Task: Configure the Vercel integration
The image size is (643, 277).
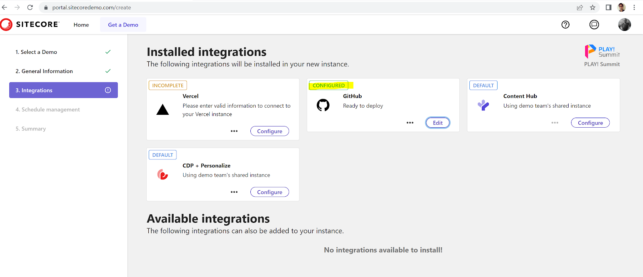Action: point(270,131)
